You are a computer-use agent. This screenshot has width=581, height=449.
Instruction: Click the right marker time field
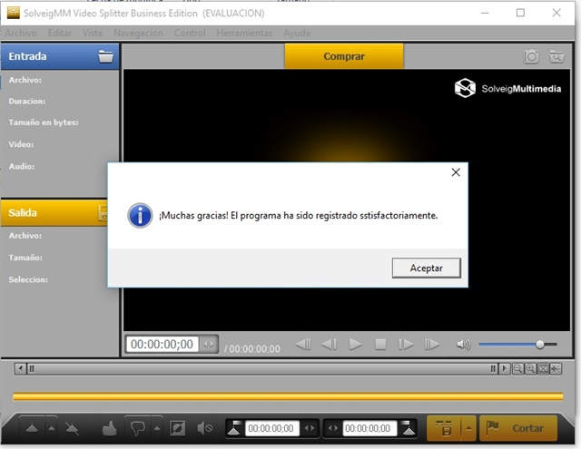tap(369, 429)
